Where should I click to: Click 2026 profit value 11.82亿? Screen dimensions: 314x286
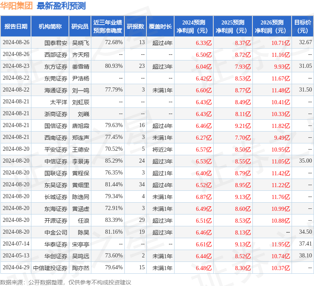pyautogui.click(x=281, y=126)
